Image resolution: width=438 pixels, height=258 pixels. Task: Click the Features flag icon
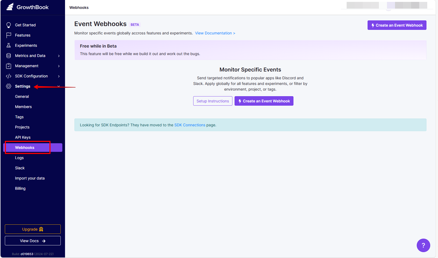tap(9, 35)
